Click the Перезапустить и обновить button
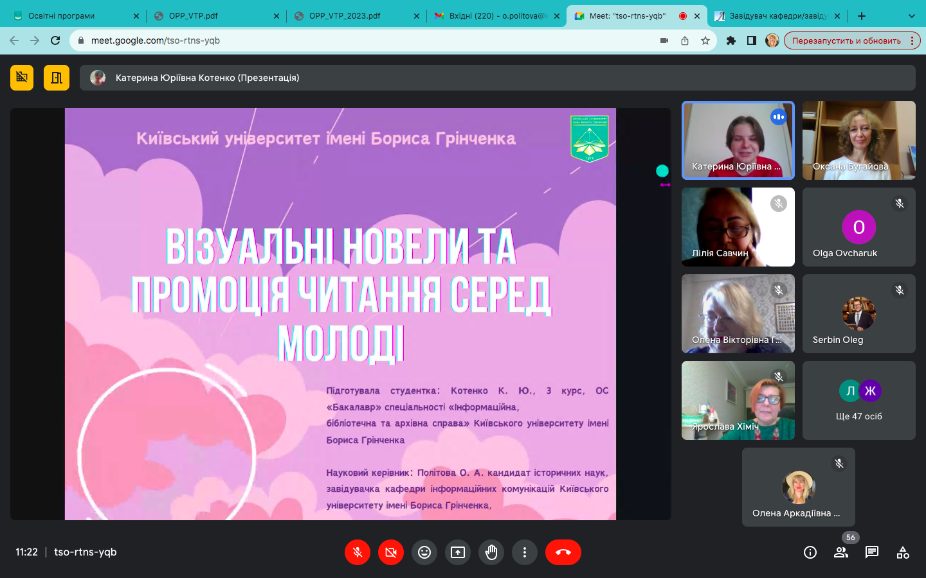The width and height of the screenshot is (926, 578). click(x=846, y=40)
